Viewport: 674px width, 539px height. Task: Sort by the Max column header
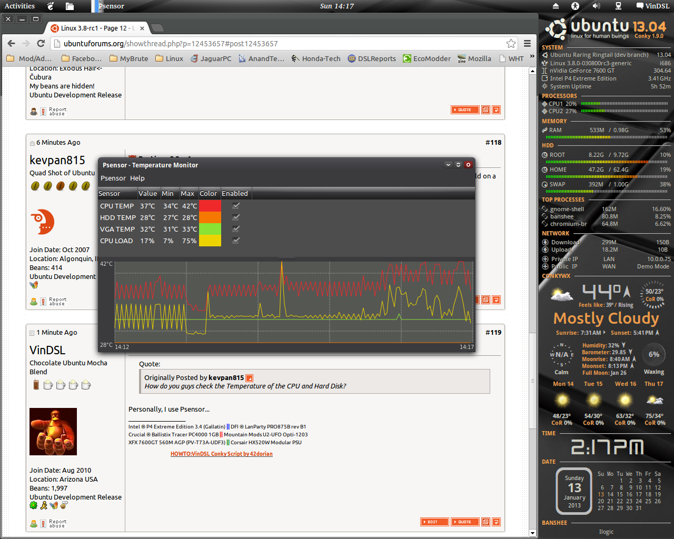click(188, 194)
